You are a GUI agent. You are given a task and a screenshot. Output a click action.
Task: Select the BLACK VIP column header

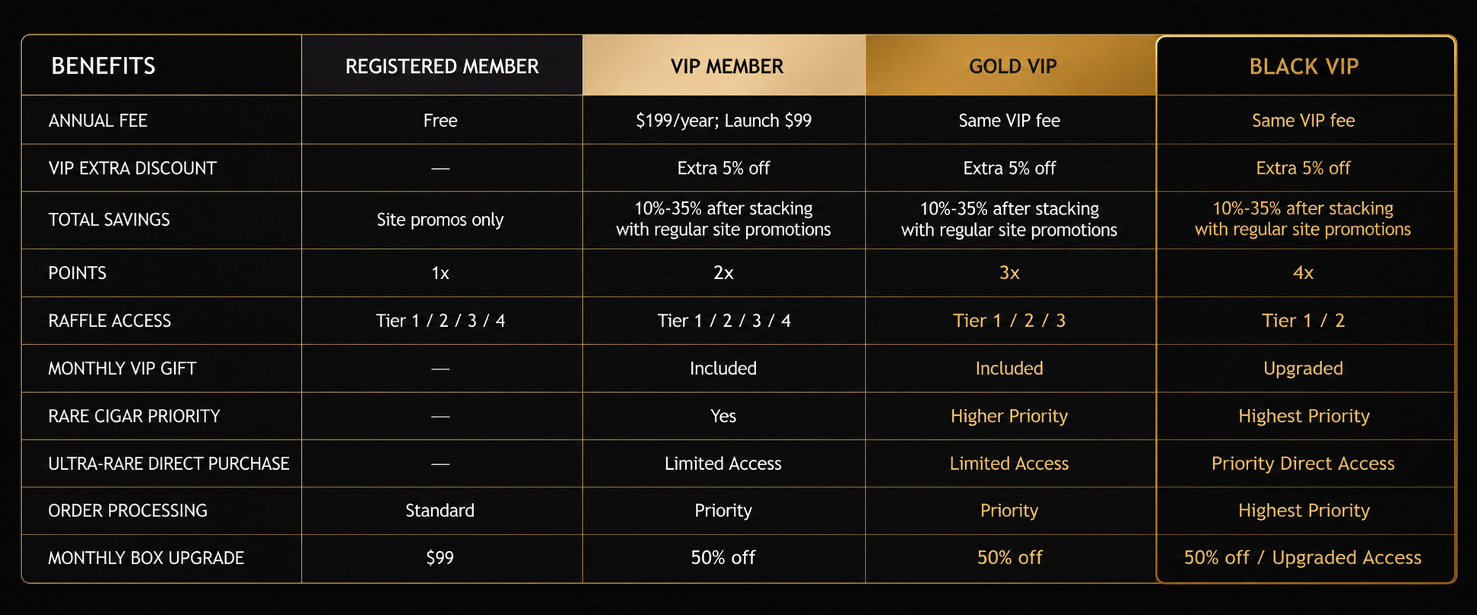tap(1304, 66)
